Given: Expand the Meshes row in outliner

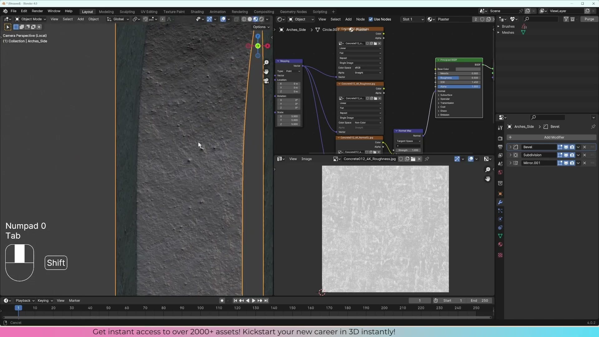Looking at the screenshot, I should click(498, 32).
